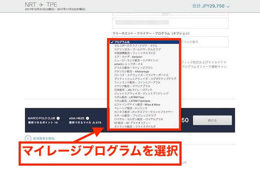
Task: Pick ロイヤル・ヨルダン航空 ロイヤルプラス
Action: (x=144, y=119)
